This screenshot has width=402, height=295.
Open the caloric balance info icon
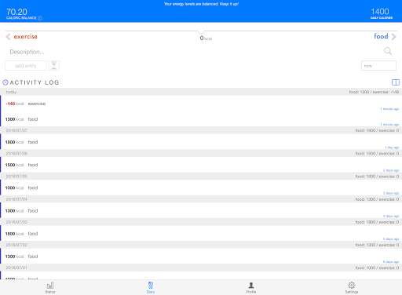tap(40, 18)
